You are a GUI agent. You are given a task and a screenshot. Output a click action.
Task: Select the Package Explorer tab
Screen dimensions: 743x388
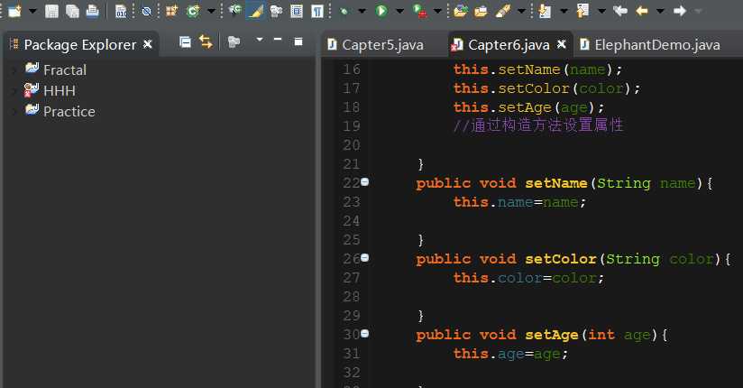(x=79, y=44)
